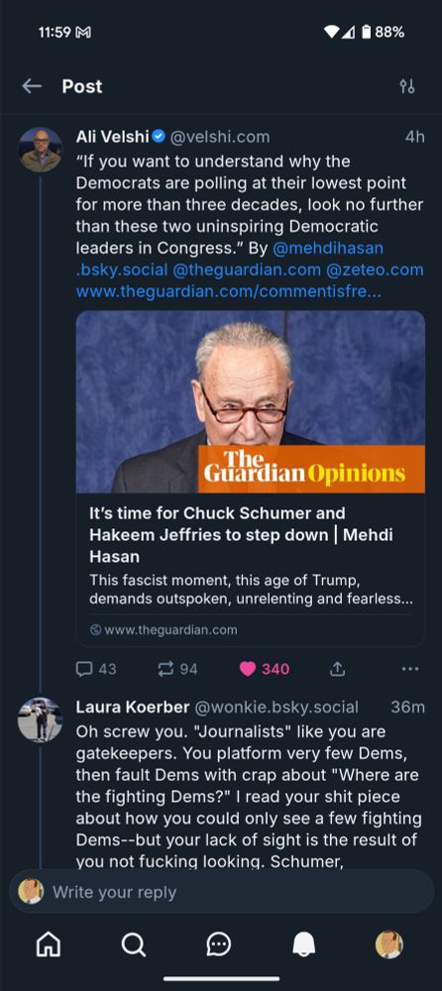Open Ali Velshi's profile avatar
Viewport: 442px width, 991px height.
point(41,150)
